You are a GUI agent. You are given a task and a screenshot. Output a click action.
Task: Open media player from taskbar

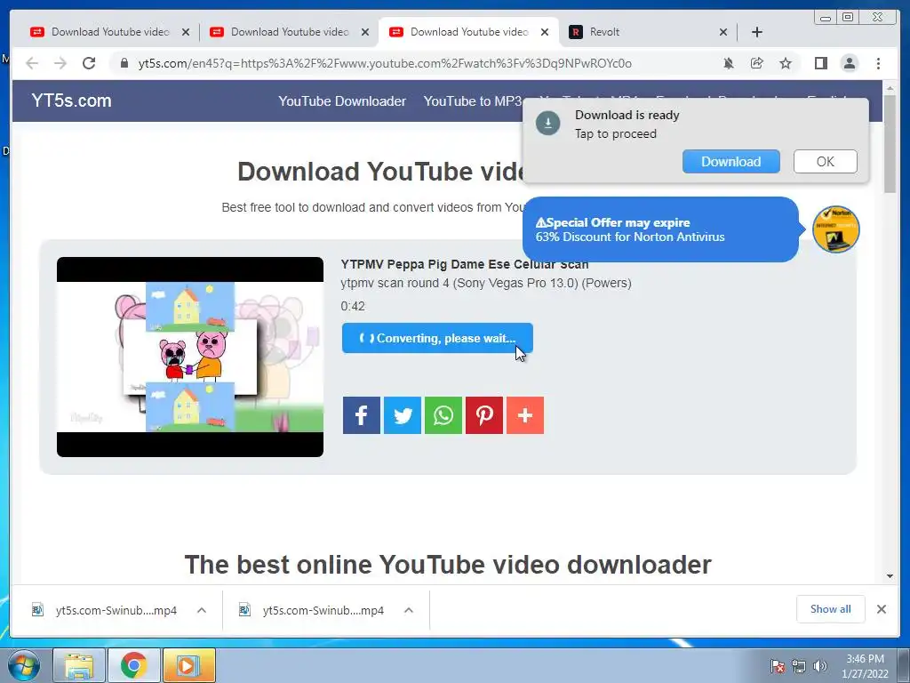[x=188, y=665]
